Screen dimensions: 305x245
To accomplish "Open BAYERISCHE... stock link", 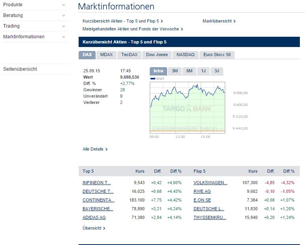I will click(98, 209).
